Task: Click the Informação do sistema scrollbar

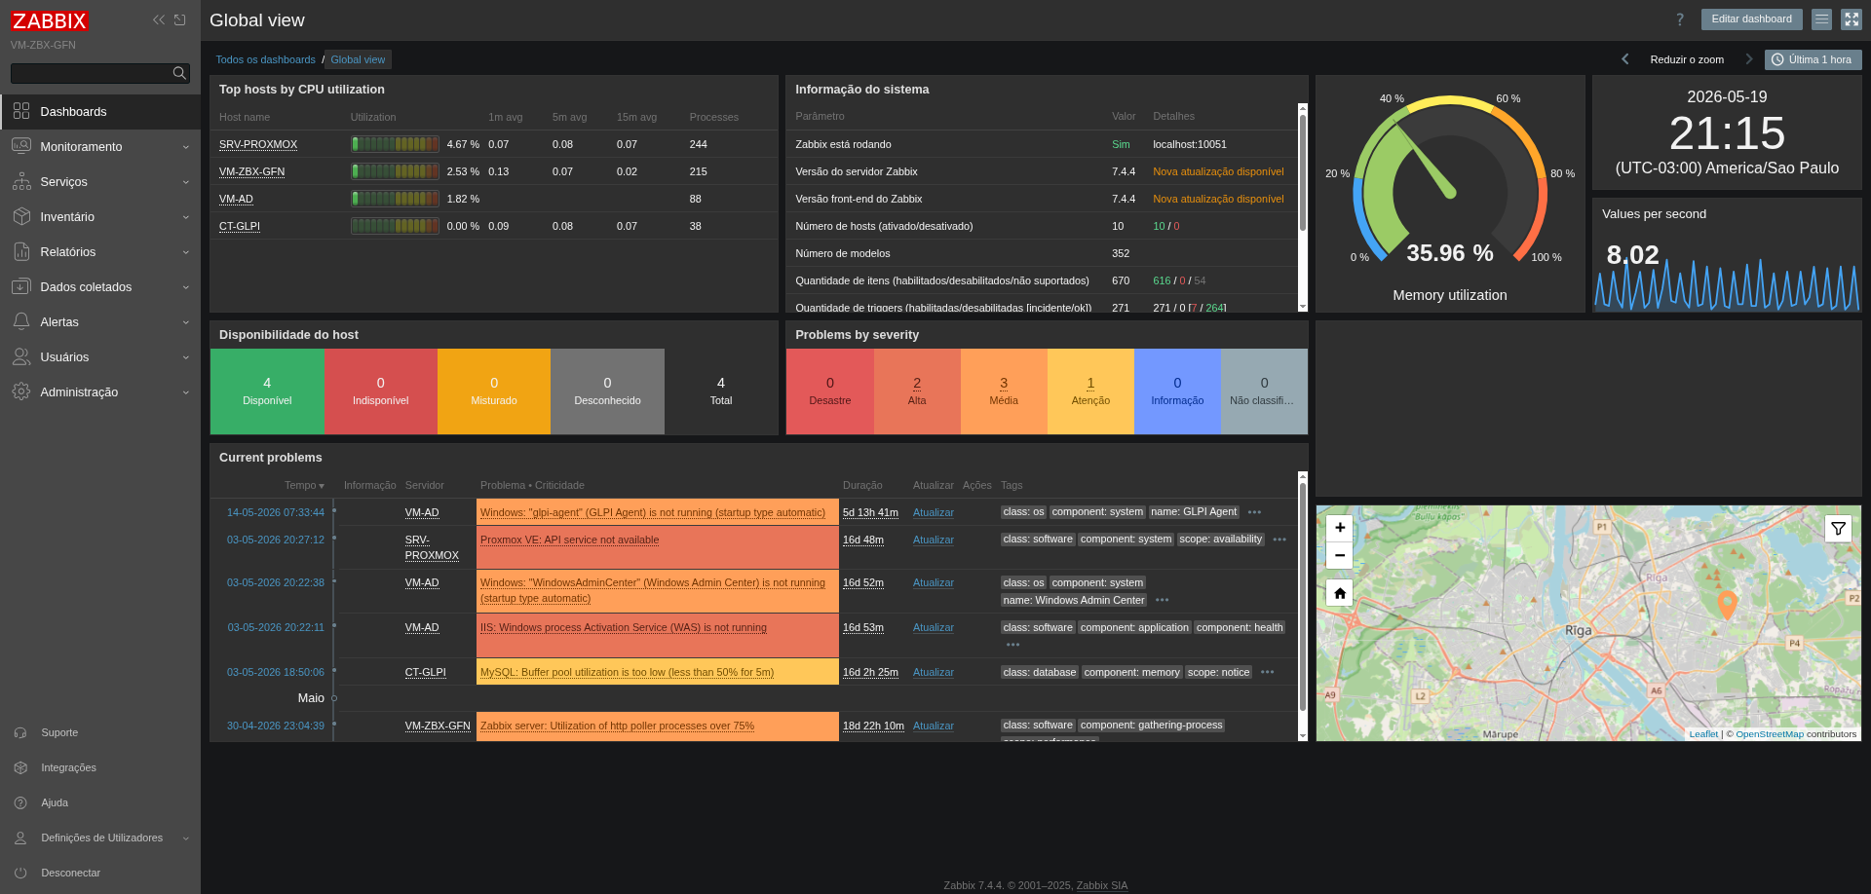Action: [1303, 172]
